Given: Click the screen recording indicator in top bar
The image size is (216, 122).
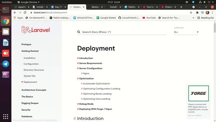Looking at the screenshot, I should pos(187,2).
